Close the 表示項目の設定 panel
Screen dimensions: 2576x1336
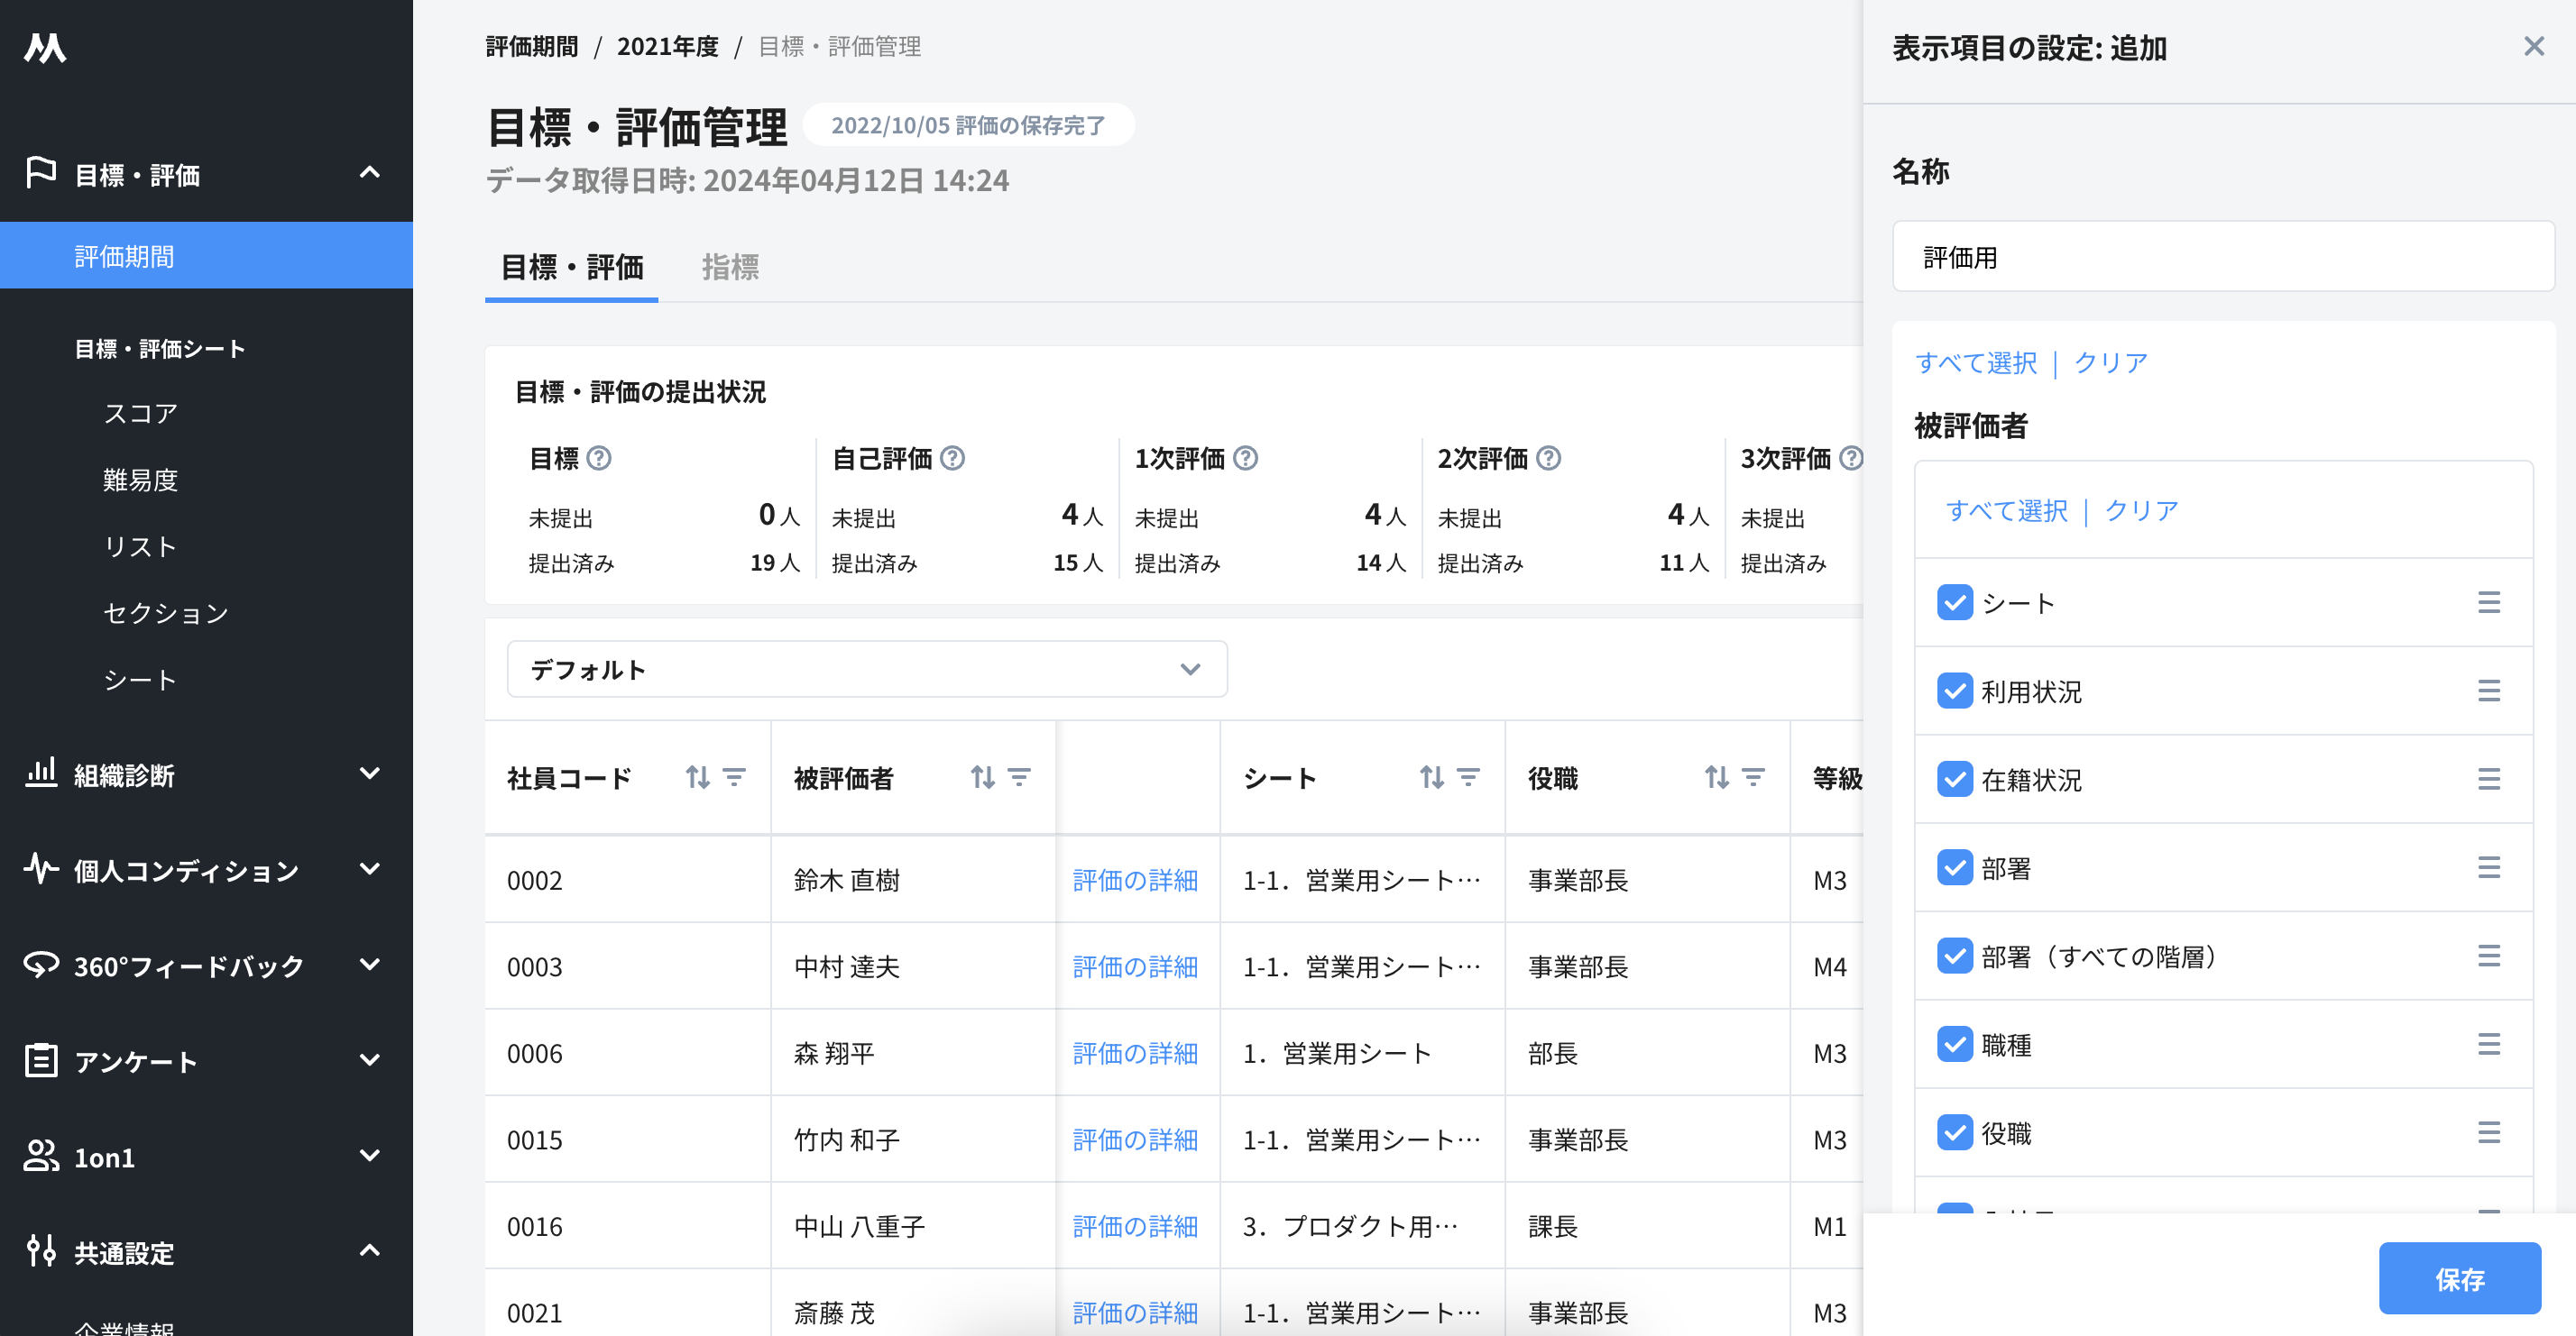click(2533, 47)
